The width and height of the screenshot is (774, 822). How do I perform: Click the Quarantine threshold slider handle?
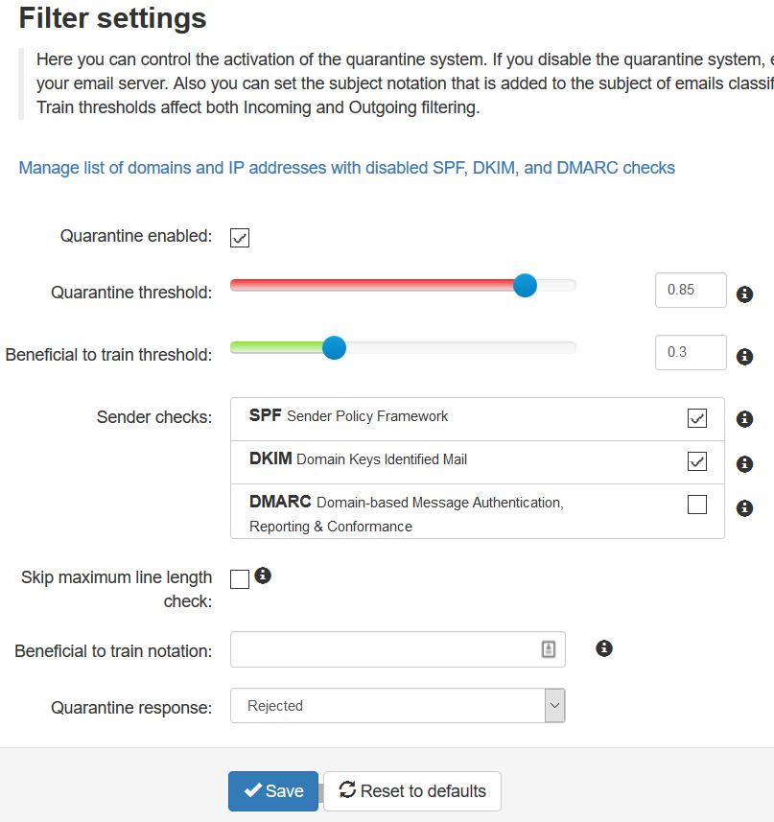point(525,286)
